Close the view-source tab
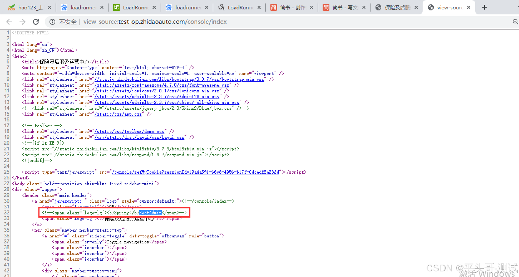This screenshot has width=519, height=277. tap(469, 7)
